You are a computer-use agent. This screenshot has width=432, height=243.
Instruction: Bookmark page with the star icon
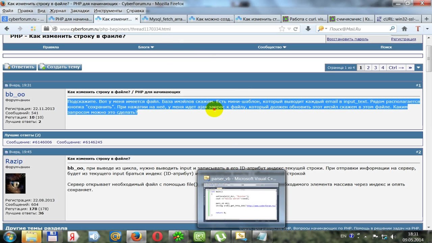pos(282,29)
